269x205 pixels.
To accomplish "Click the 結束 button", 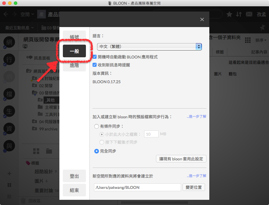I will 74,190.
